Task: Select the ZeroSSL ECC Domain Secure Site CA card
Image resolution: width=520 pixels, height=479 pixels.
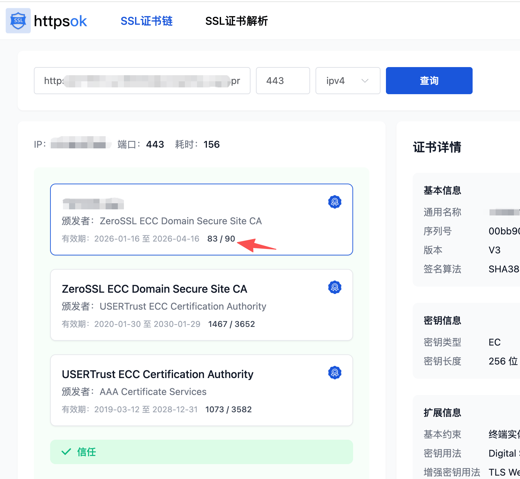Action: click(201, 305)
